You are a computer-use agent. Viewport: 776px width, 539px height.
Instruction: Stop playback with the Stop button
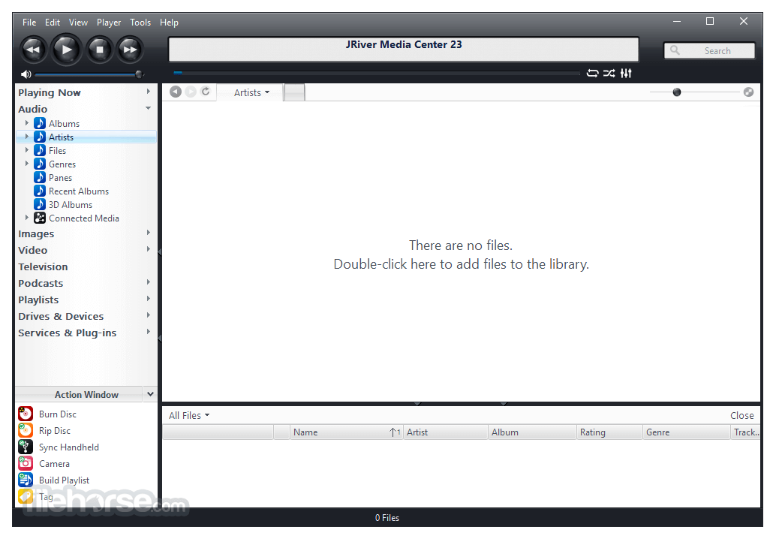click(x=100, y=50)
